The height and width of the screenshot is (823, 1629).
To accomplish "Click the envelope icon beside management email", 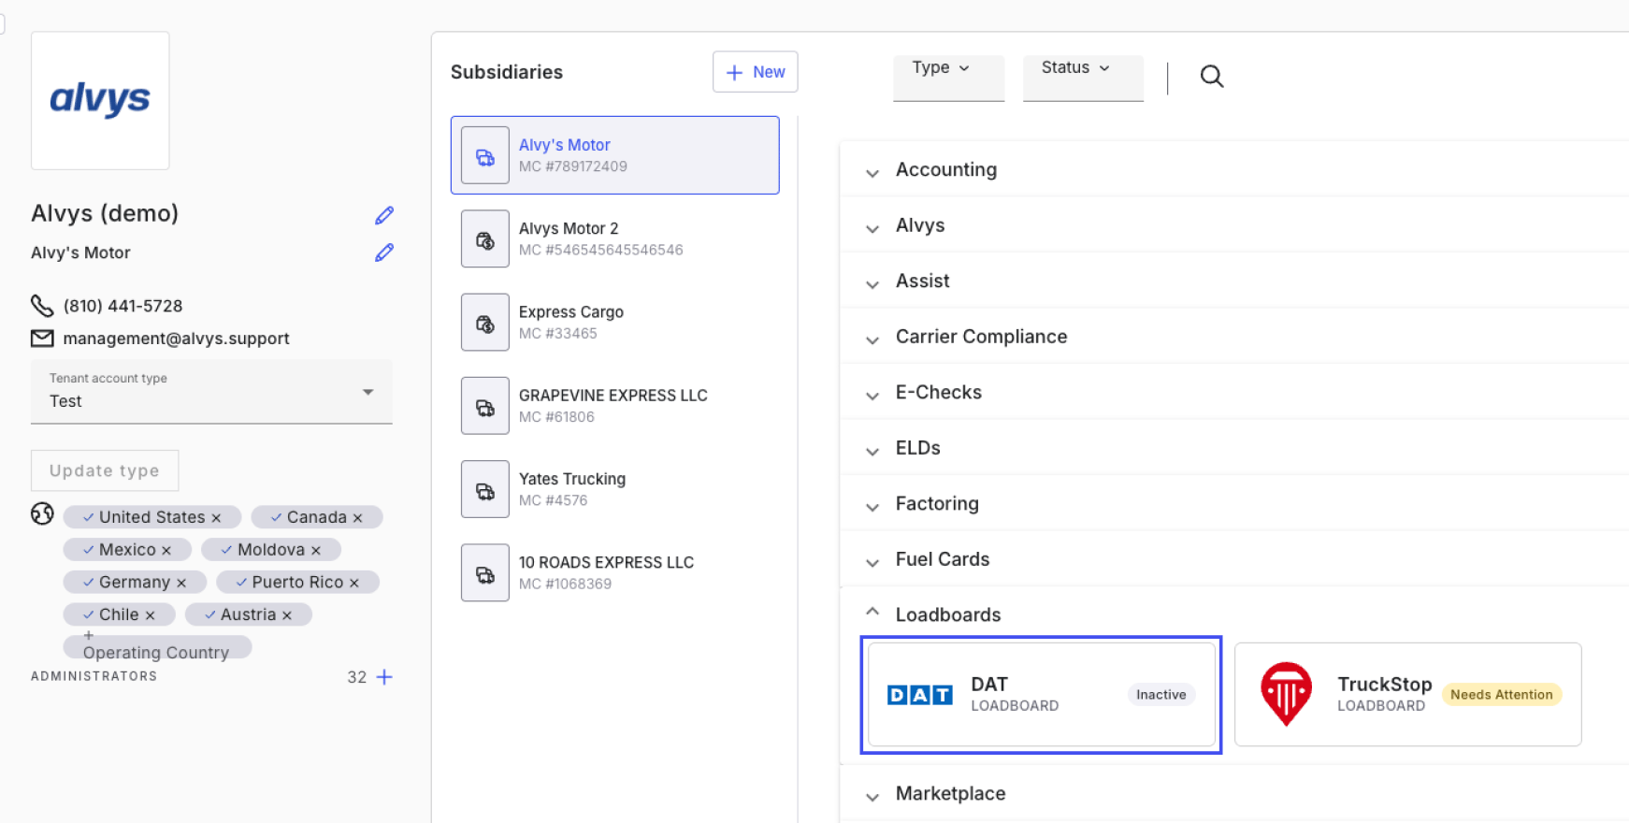I will (42, 339).
